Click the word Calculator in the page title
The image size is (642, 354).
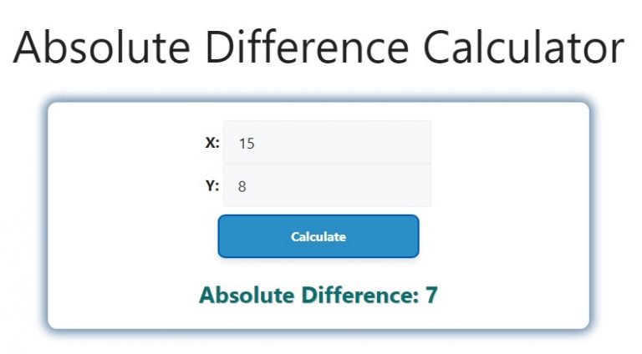point(522,48)
